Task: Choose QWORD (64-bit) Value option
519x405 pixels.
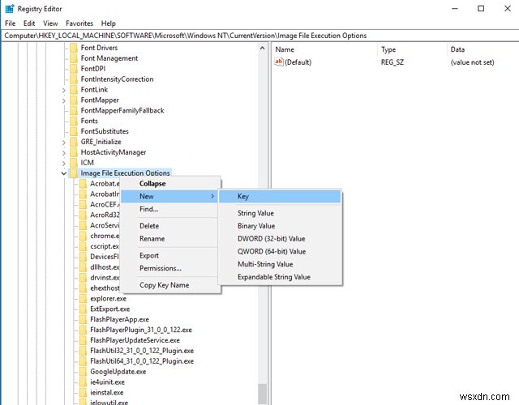Action: (280, 251)
